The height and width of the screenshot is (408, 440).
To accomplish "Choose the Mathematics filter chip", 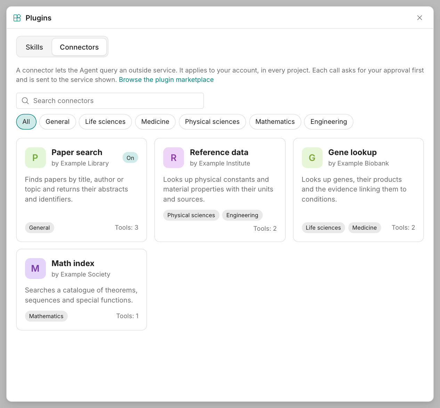I will (275, 122).
